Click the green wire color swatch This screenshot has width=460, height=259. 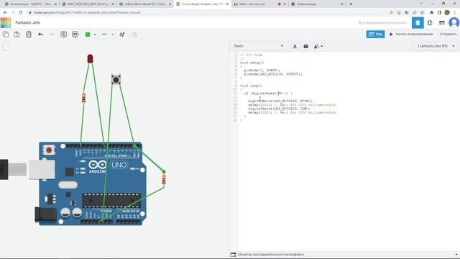88,35
